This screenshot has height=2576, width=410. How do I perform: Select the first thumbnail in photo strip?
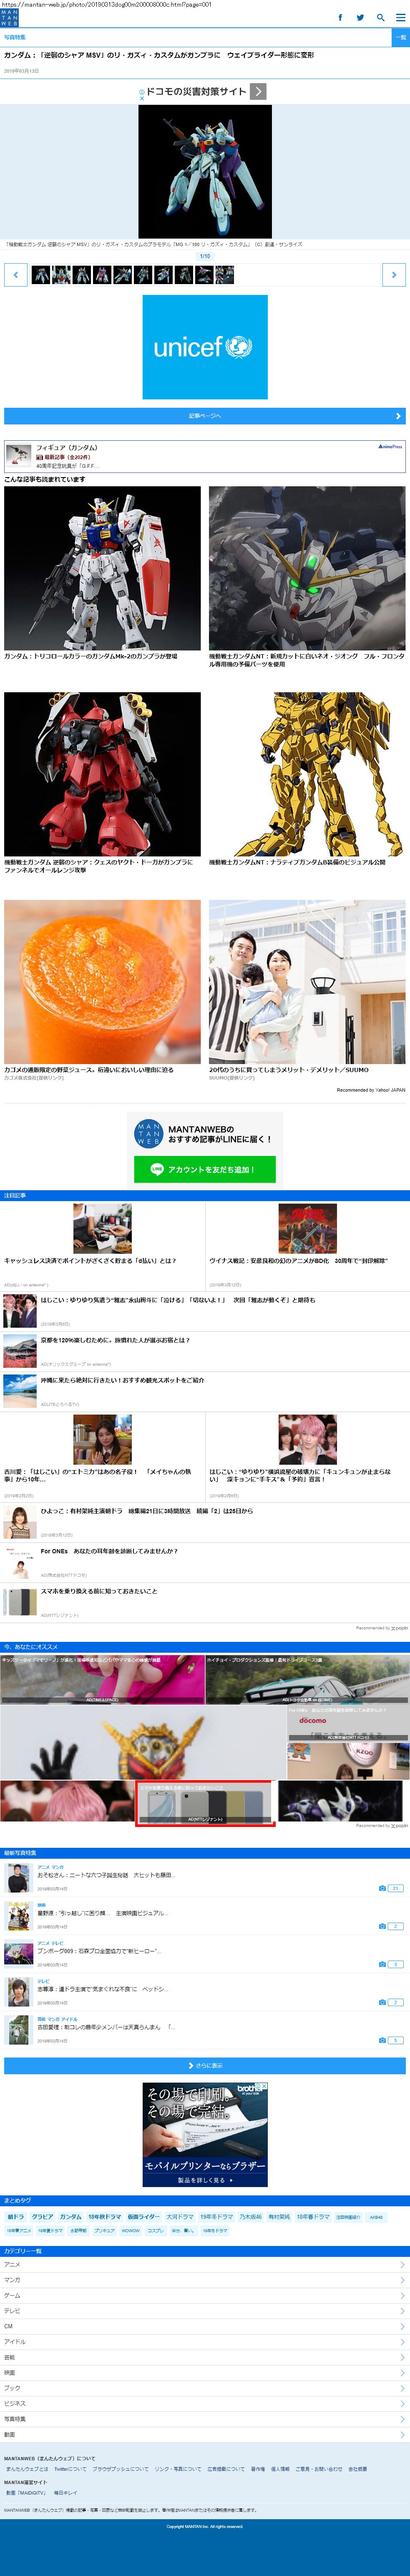[40, 274]
